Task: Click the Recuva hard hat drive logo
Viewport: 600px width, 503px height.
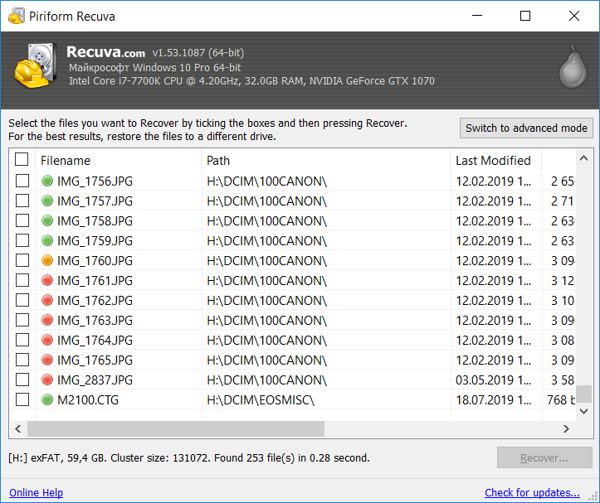Action: (35, 68)
